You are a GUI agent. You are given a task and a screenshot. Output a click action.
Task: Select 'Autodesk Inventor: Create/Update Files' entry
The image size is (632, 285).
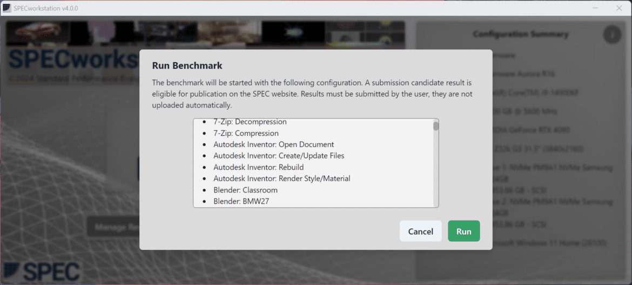pos(279,155)
